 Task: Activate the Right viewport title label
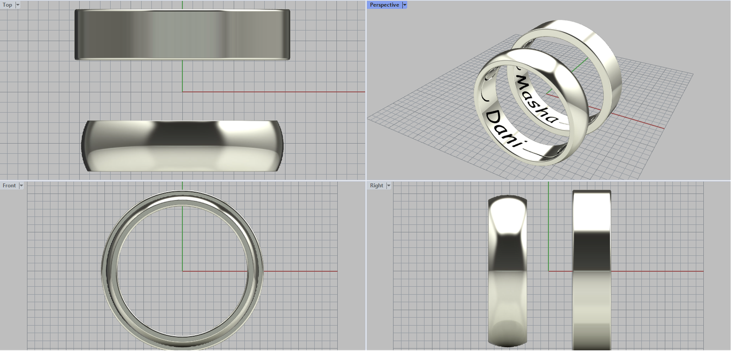[376, 186]
